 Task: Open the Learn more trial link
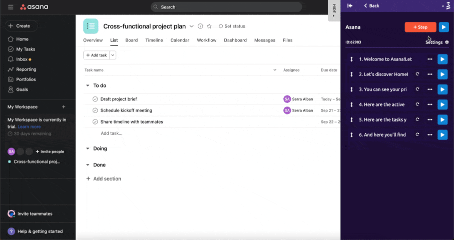29,126
